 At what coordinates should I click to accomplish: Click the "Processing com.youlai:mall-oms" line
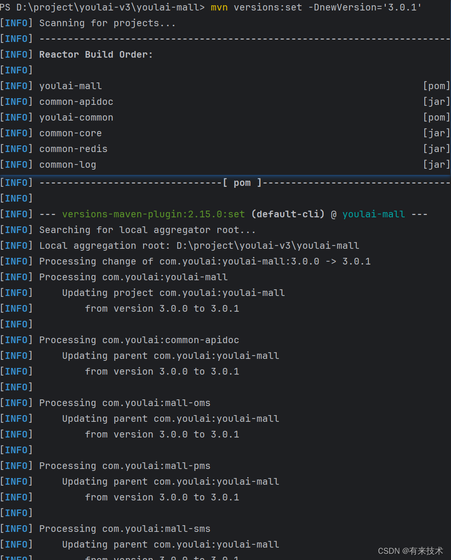(x=125, y=403)
